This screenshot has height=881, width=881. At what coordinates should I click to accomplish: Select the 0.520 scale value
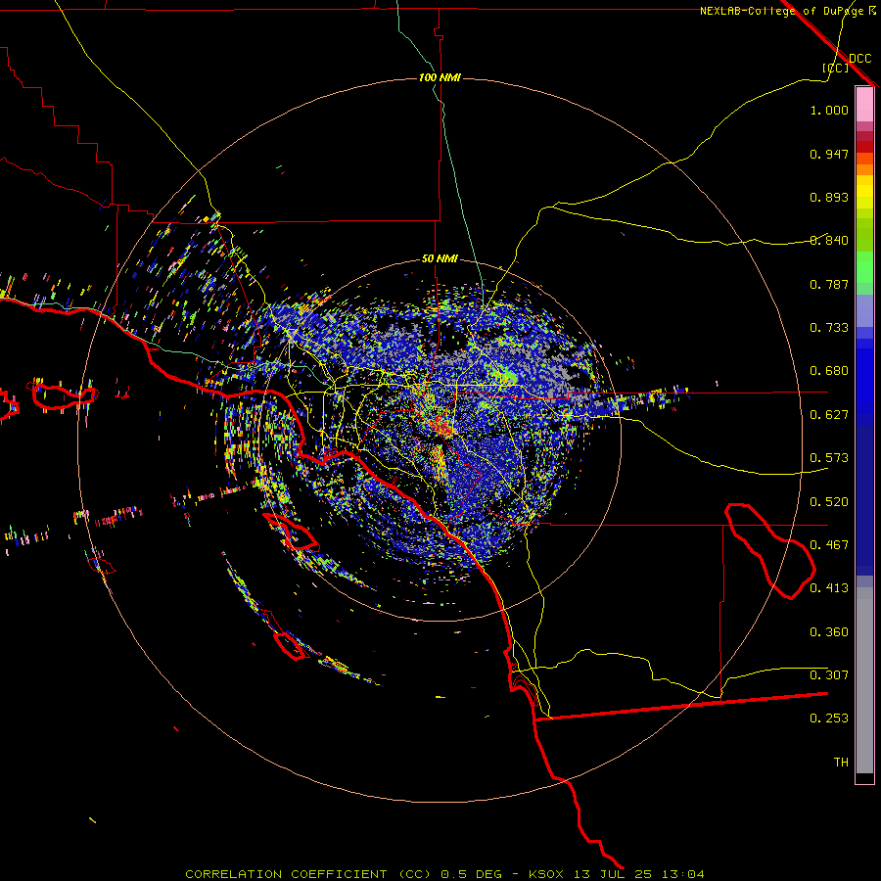coord(829,502)
